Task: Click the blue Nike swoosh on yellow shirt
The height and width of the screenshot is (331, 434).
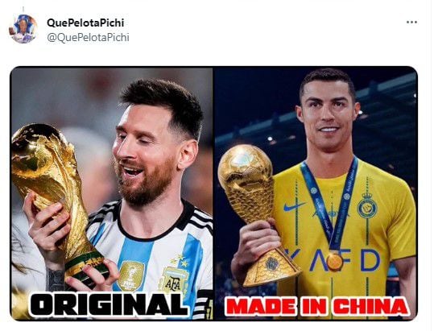Action: point(294,206)
